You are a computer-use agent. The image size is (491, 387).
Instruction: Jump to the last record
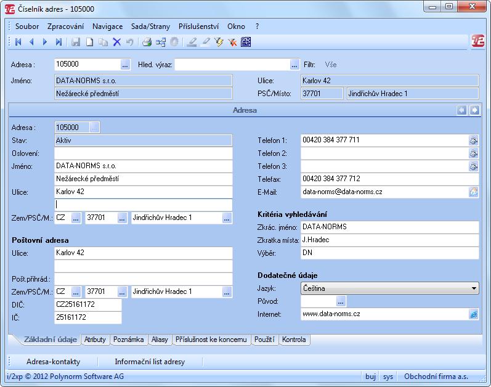[59, 42]
